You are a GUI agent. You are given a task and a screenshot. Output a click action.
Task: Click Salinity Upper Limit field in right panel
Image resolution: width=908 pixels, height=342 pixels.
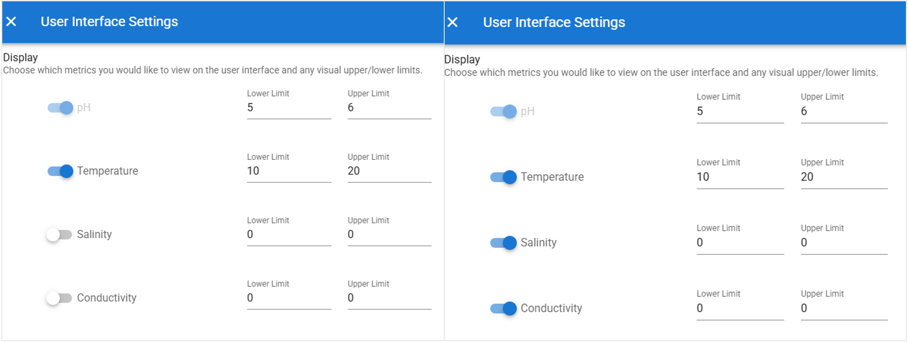pyautogui.click(x=844, y=243)
